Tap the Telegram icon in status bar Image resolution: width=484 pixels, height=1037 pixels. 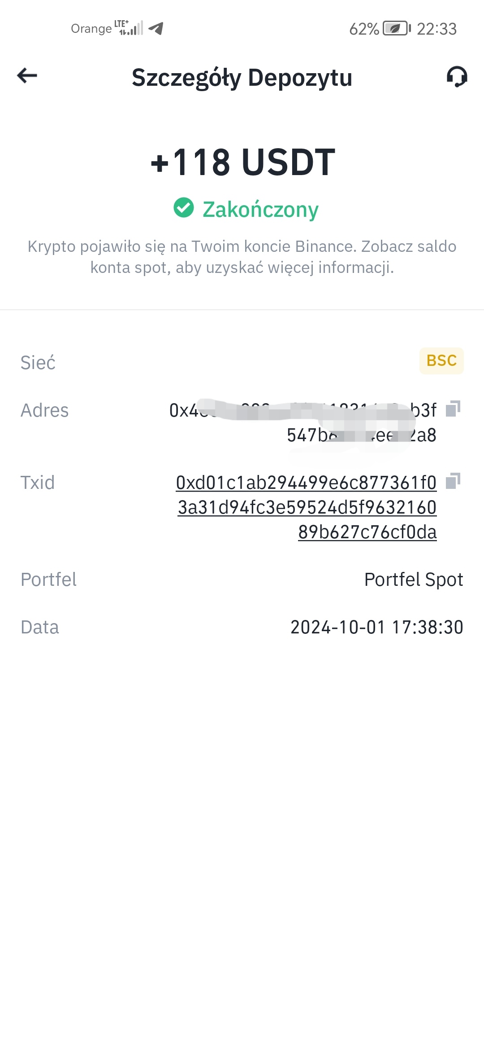pyautogui.click(x=156, y=28)
